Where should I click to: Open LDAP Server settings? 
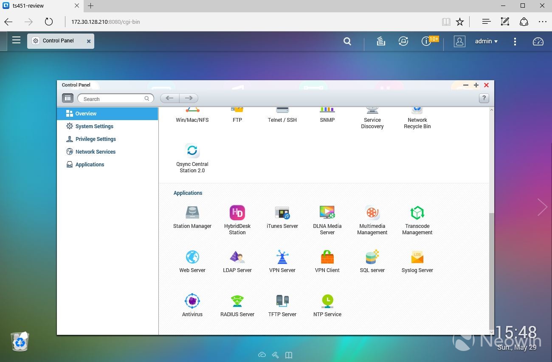tap(237, 261)
